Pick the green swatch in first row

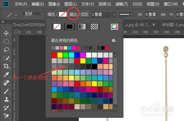tap(66, 55)
